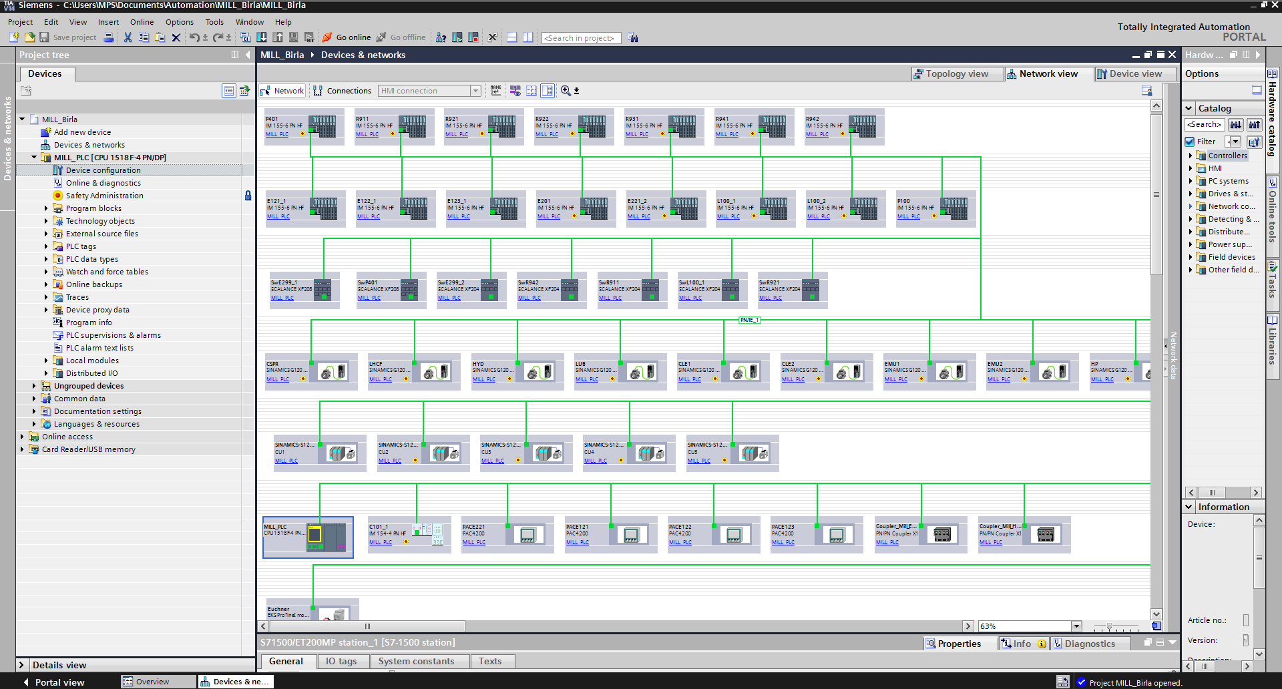Open the Project menu

point(20,22)
